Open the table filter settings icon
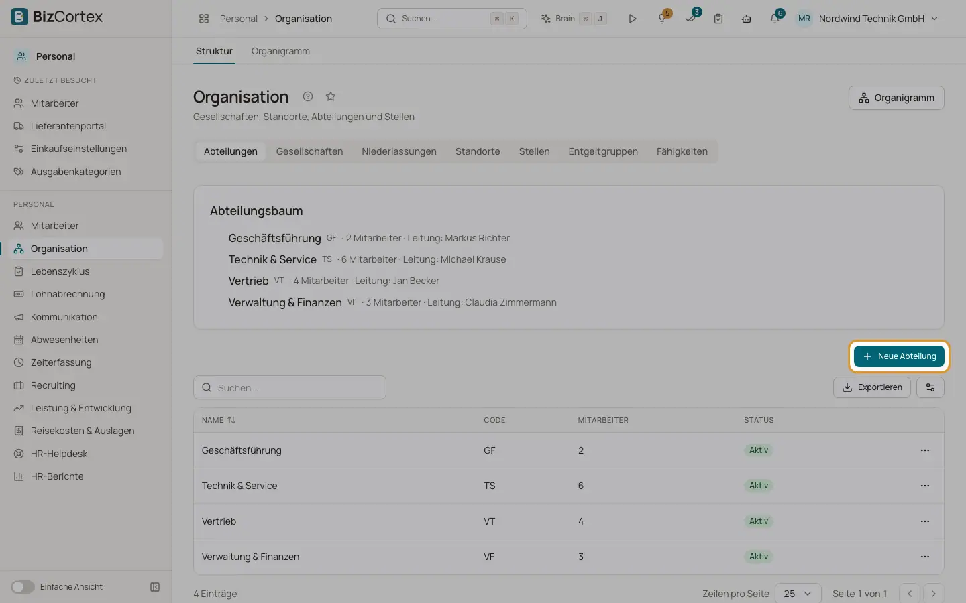The image size is (966, 603). click(x=930, y=387)
